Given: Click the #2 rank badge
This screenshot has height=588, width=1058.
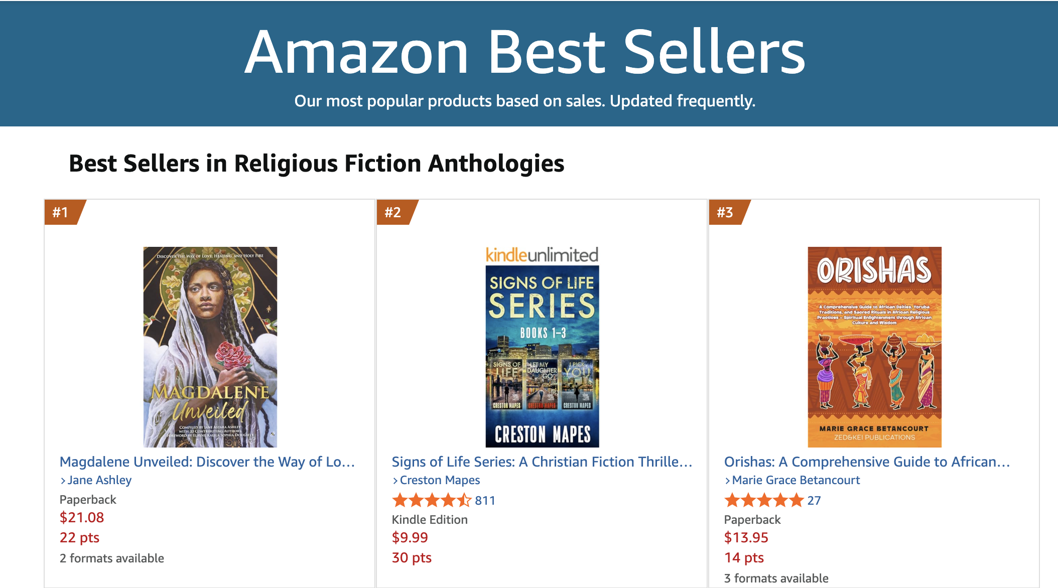Looking at the screenshot, I should point(394,212).
